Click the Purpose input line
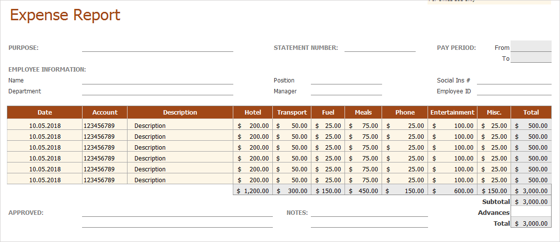Screen dimensions: 560x242 (157, 47)
